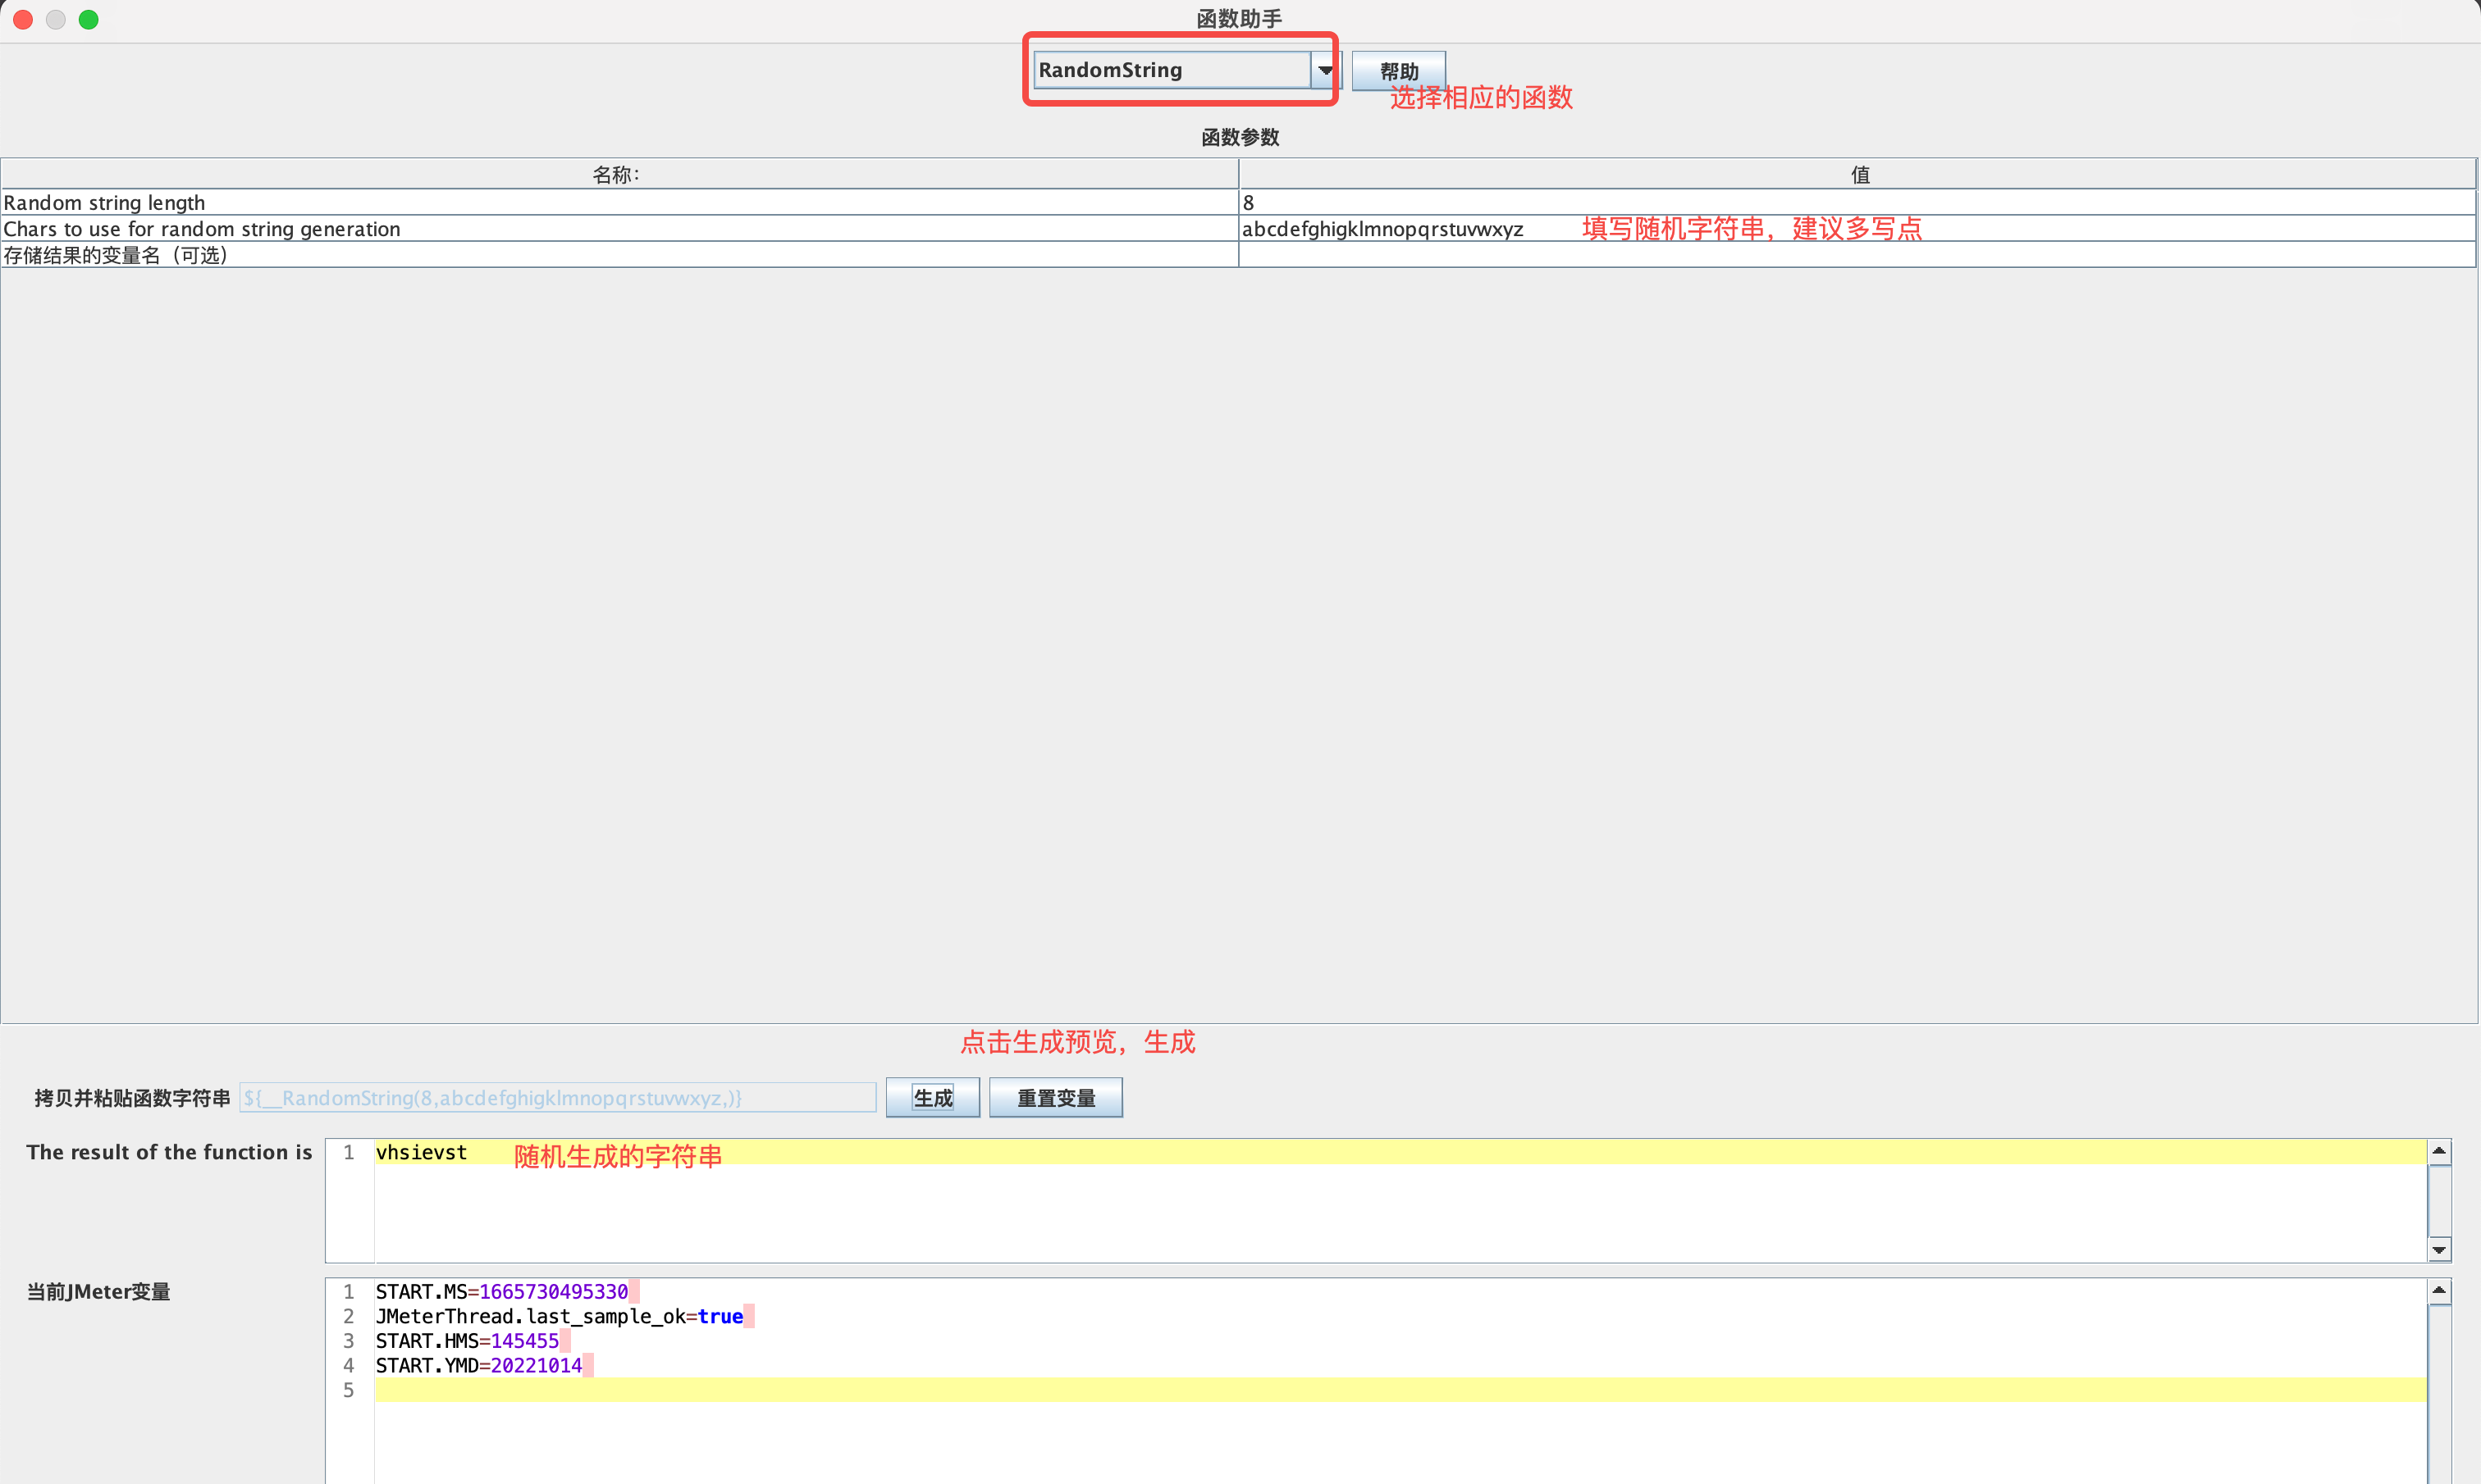The height and width of the screenshot is (1484, 2481).
Task: Click scroll-up arrow of function result pane
Action: pyautogui.click(x=2439, y=1151)
